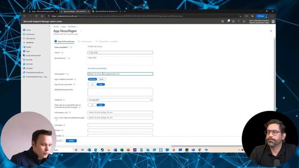Switch to Microsoft Store for Business tab
Screen dimensions: 299x168
[x=107, y=11]
